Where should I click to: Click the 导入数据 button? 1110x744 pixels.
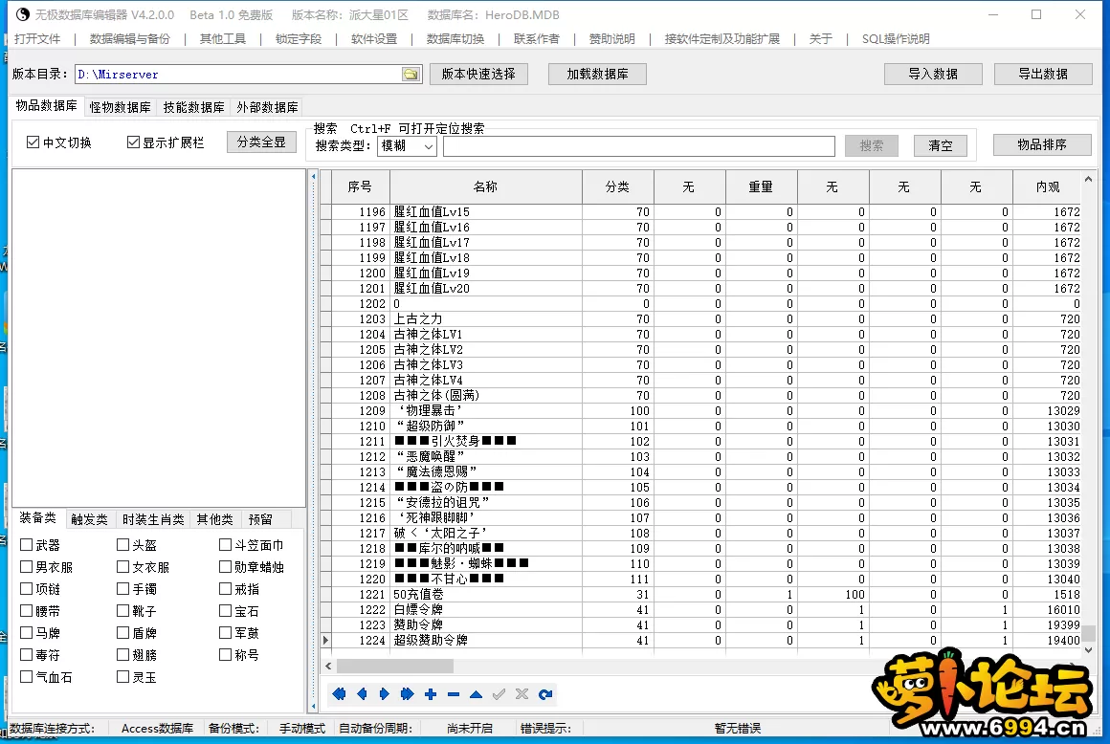click(x=933, y=75)
